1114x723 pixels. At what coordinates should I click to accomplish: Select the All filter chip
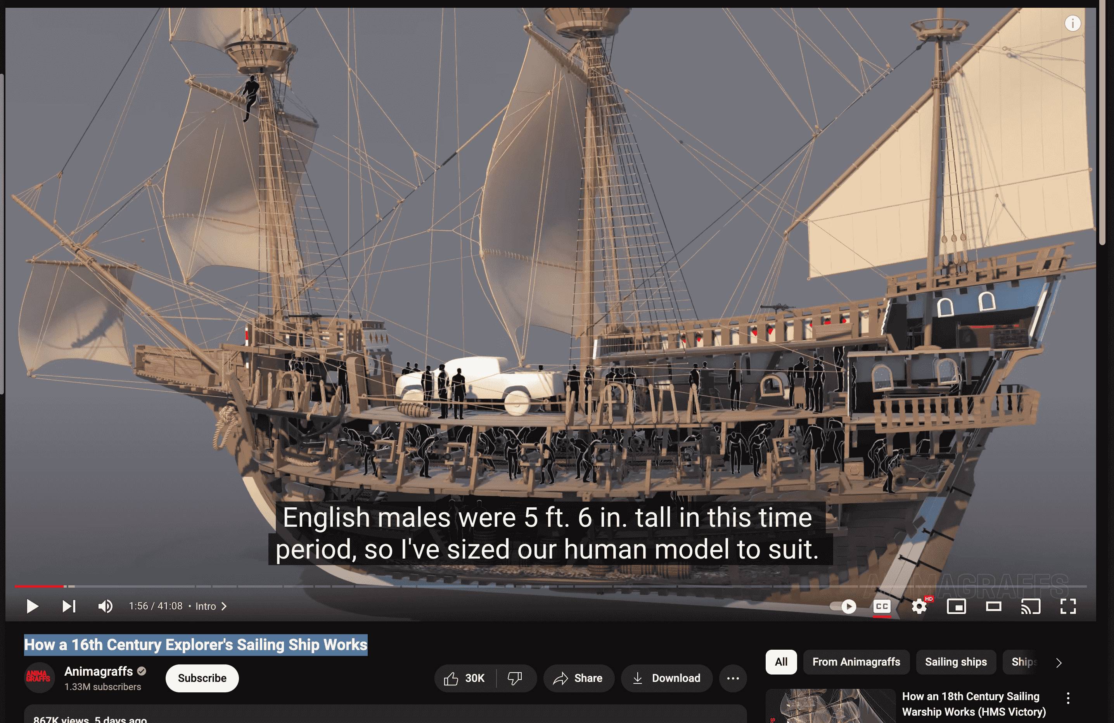pos(781,662)
